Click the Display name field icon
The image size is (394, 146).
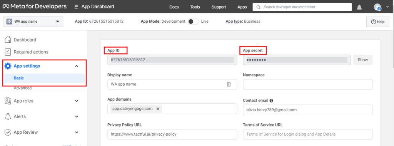(x=229, y=84)
